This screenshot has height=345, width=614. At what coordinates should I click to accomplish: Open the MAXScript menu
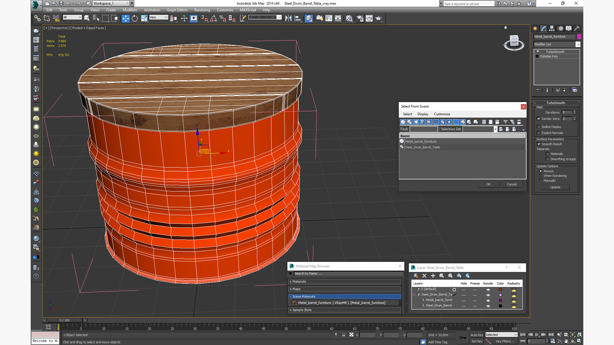[248, 10]
